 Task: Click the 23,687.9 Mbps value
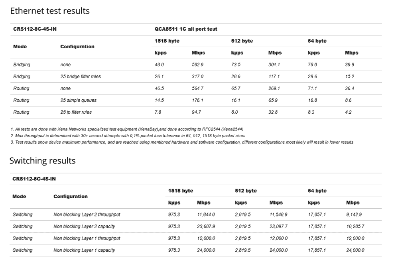(206, 227)
